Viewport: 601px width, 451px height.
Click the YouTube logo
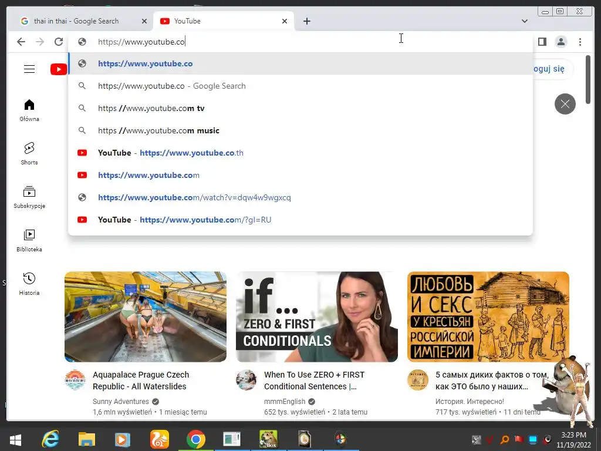coord(59,69)
